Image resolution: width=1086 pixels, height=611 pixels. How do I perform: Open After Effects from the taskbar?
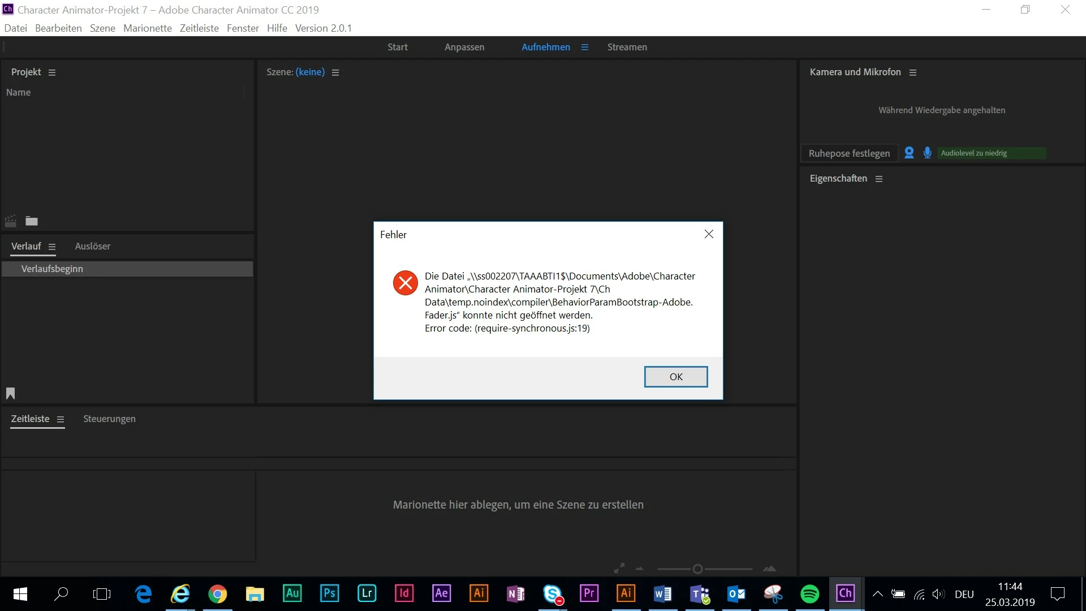coord(441,593)
